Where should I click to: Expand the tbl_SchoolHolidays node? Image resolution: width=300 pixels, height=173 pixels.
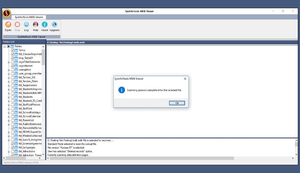[9, 113]
